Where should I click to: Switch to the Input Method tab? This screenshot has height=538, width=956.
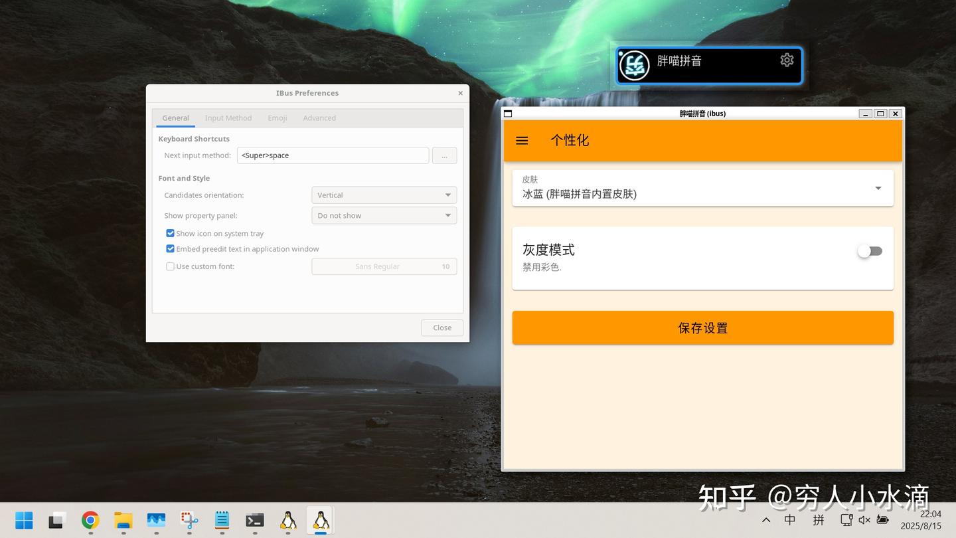[x=228, y=118]
